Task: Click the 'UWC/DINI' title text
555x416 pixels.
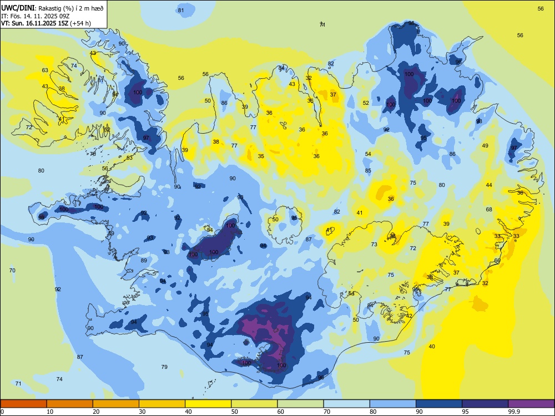Action: pyautogui.click(x=18, y=8)
